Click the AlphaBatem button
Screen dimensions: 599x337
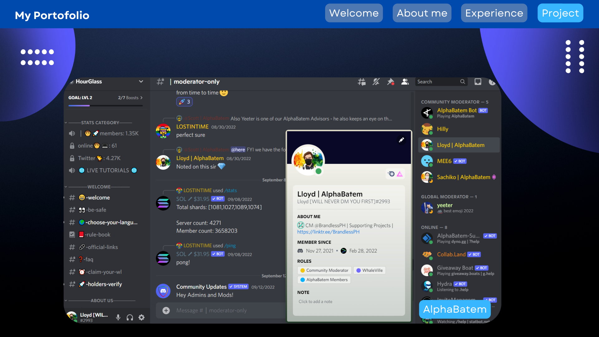455,309
